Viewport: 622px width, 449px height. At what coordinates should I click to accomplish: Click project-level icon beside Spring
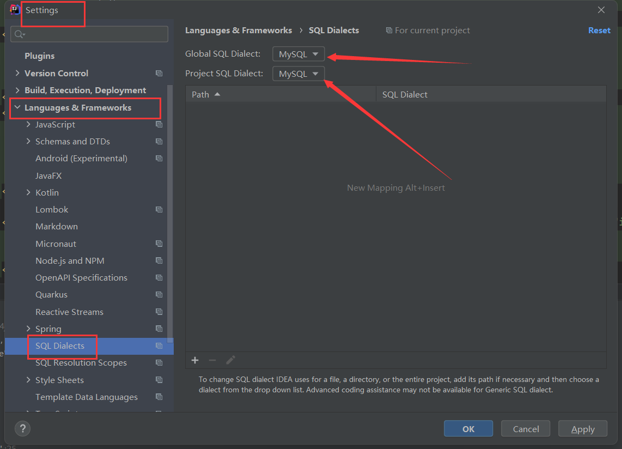click(x=159, y=329)
